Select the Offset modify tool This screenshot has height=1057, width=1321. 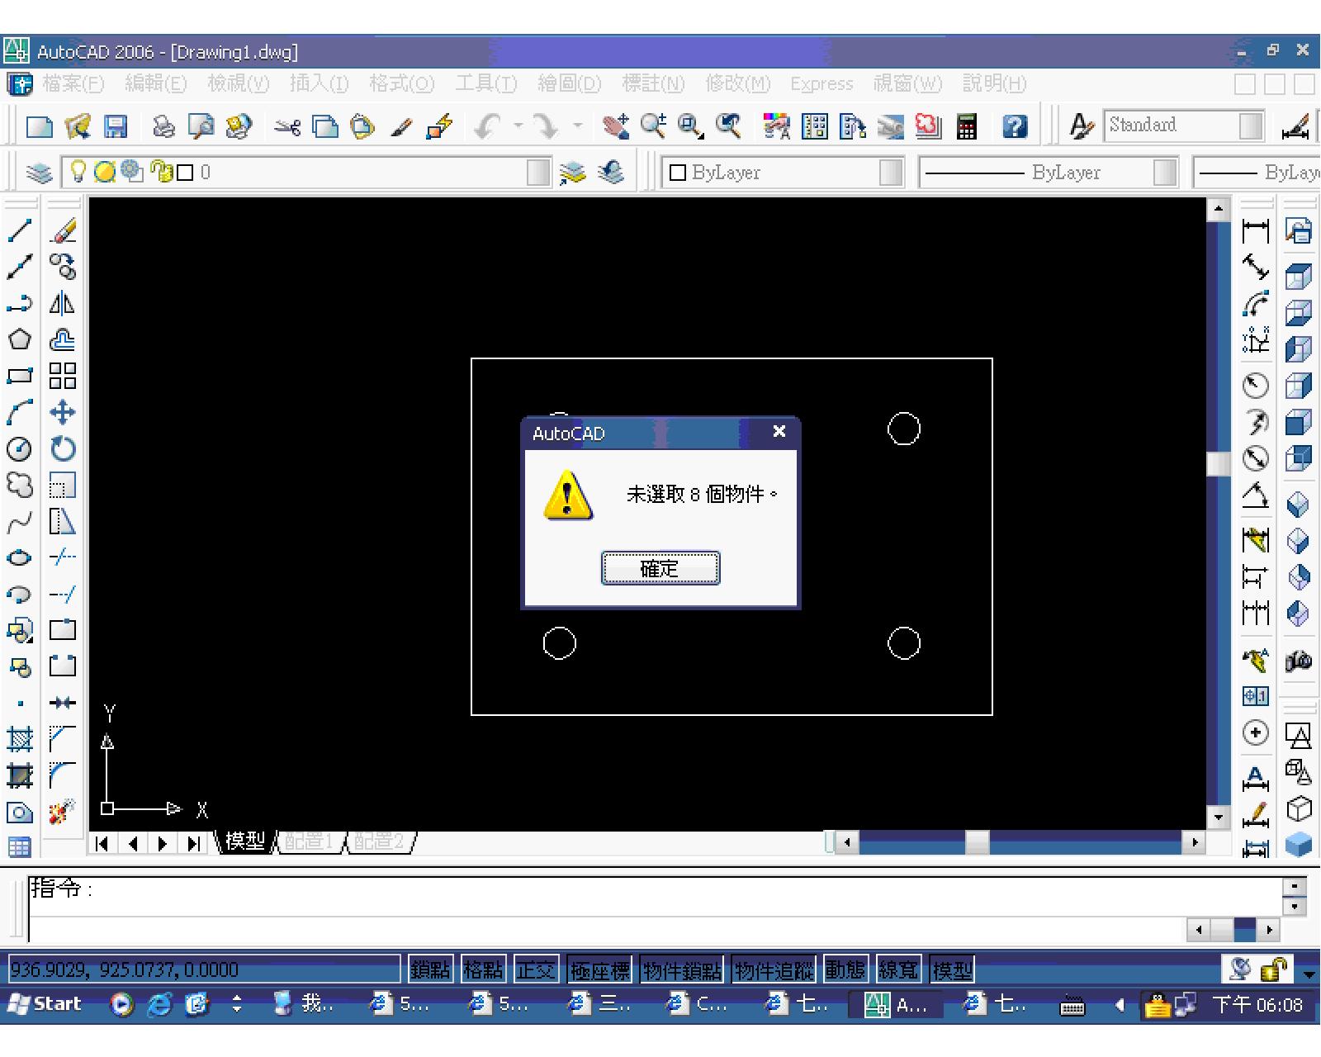pyautogui.click(x=63, y=339)
